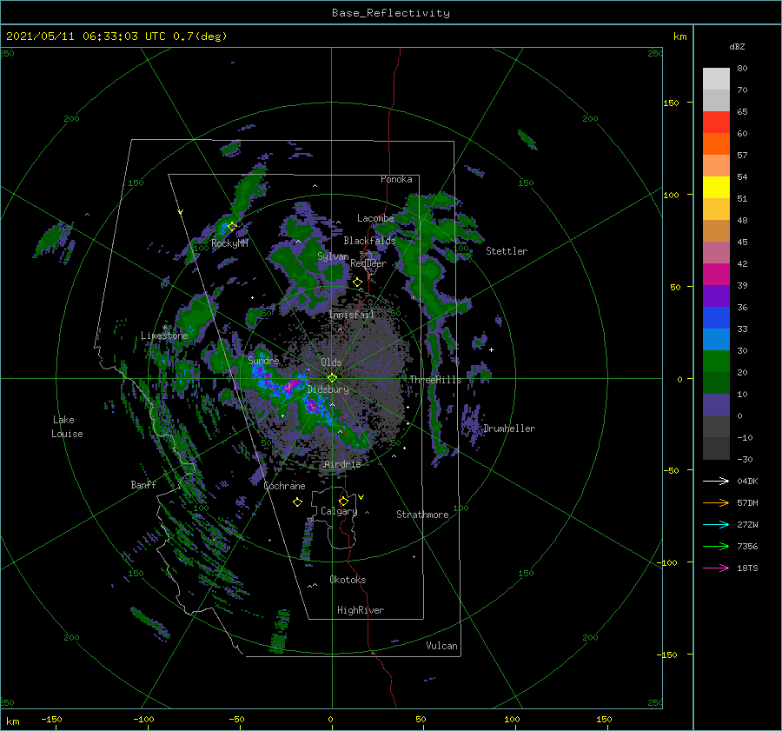This screenshot has width=782, height=731.
Task: Click the magenta 39 dBZ color swatch
Action: tap(716, 275)
